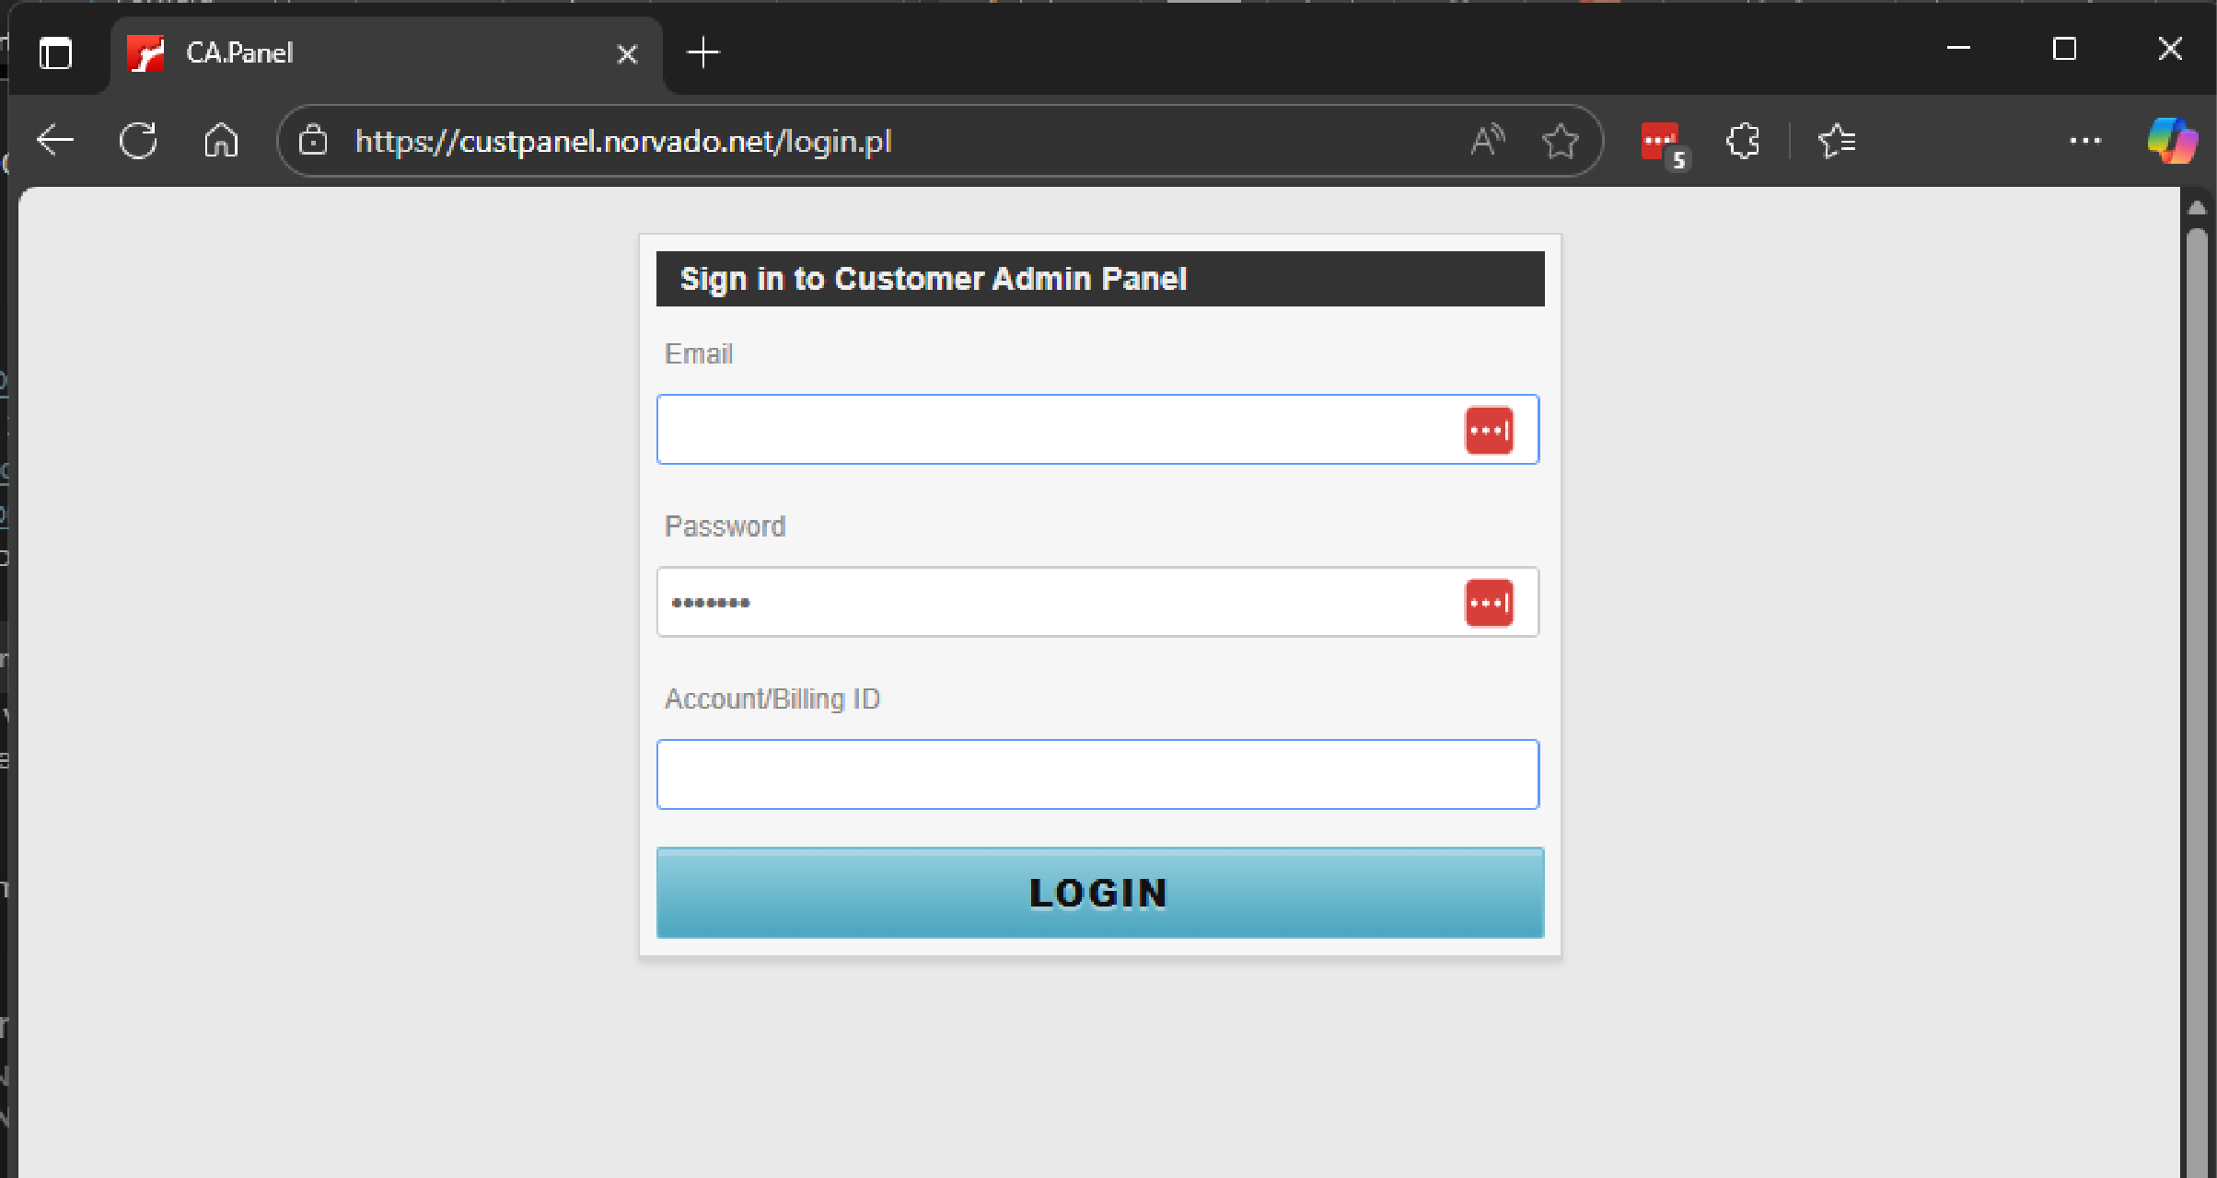2217x1178 pixels.
Task: Launch Copilot from the toolbar
Action: click(x=2171, y=141)
